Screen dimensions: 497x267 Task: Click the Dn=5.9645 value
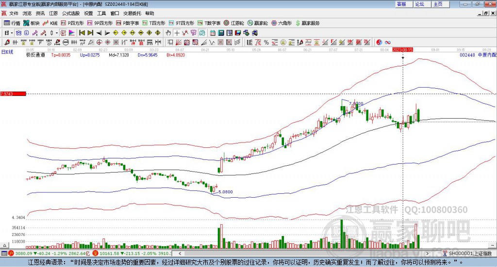pos(148,55)
